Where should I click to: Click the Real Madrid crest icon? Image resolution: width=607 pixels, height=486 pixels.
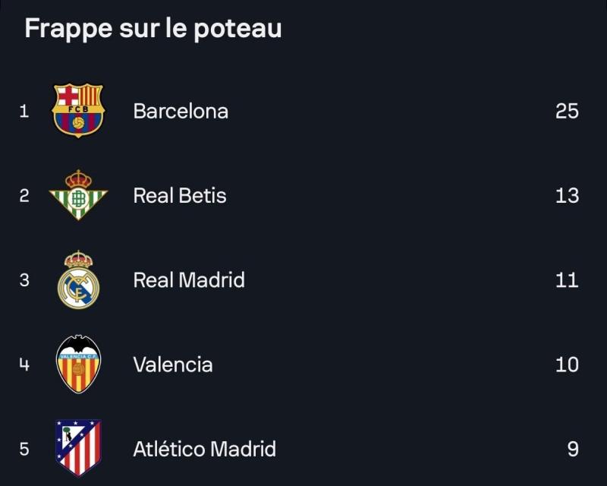click(x=78, y=279)
